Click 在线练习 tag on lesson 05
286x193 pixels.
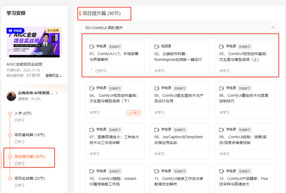(180, 89)
